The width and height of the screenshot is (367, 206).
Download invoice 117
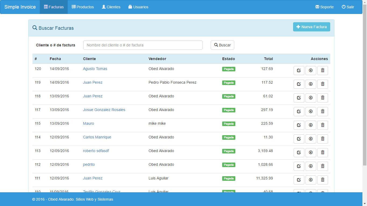pos(311,112)
